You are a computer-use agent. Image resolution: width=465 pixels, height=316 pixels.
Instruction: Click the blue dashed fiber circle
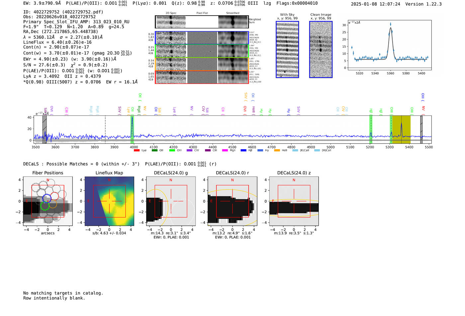point(47,199)
